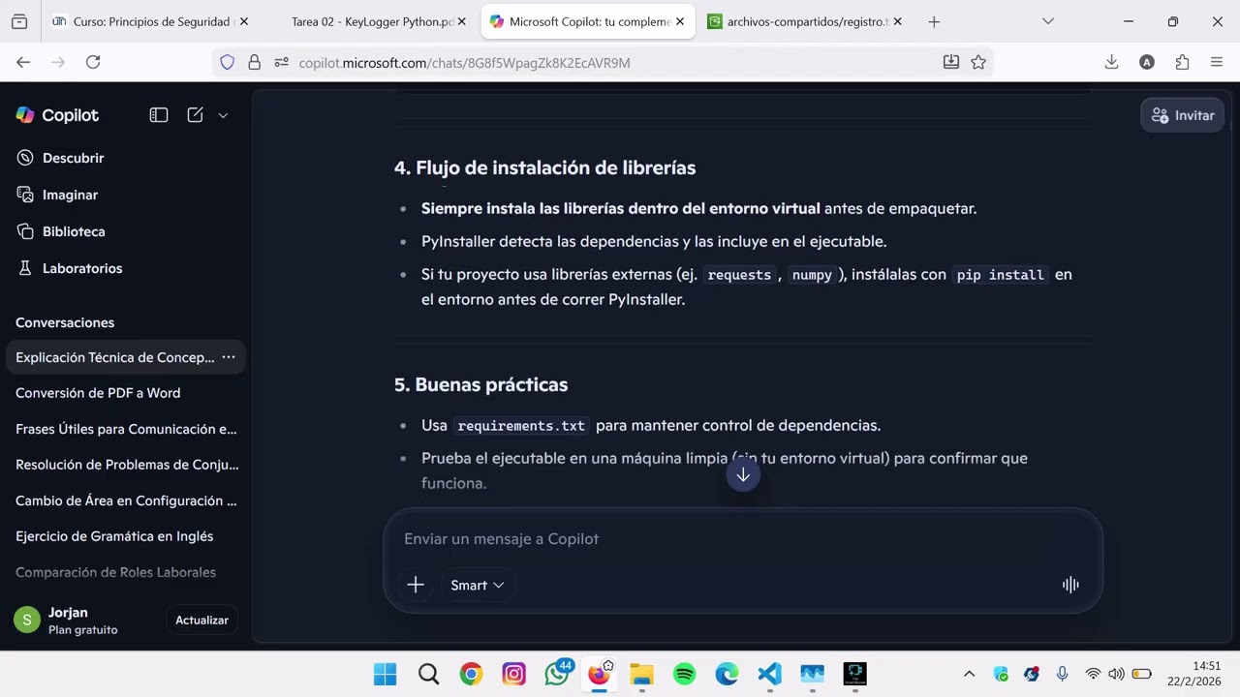Collapse the Copilot sidebar panel
This screenshot has width=1240, height=697.
click(x=159, y=115)
